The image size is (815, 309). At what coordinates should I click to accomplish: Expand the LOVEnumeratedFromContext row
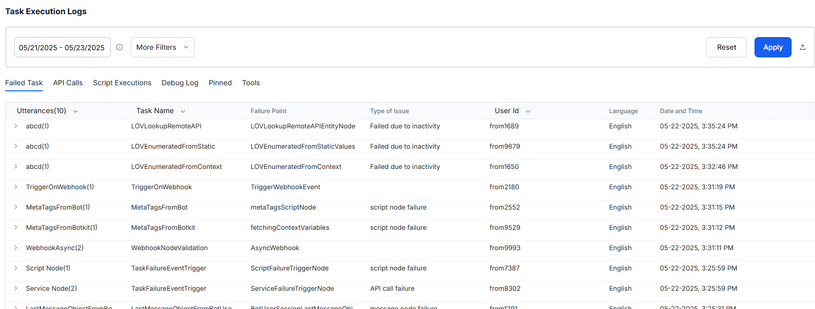(x=16, y=166)
